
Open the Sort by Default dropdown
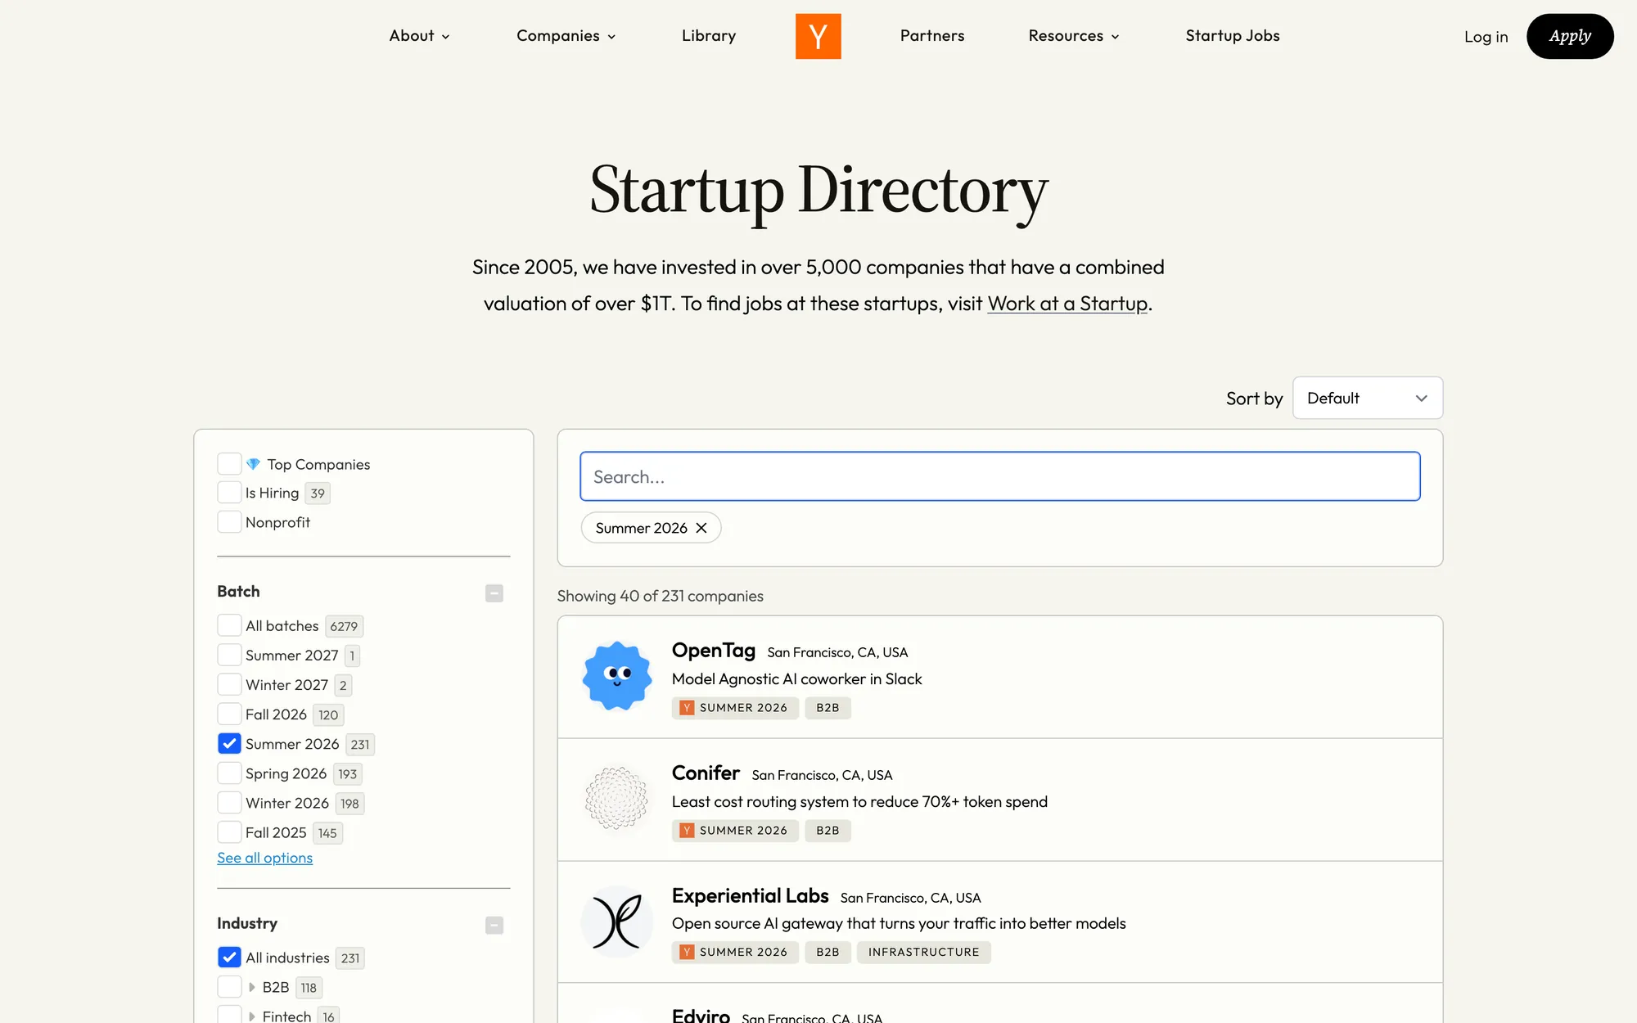point(1367,398)
